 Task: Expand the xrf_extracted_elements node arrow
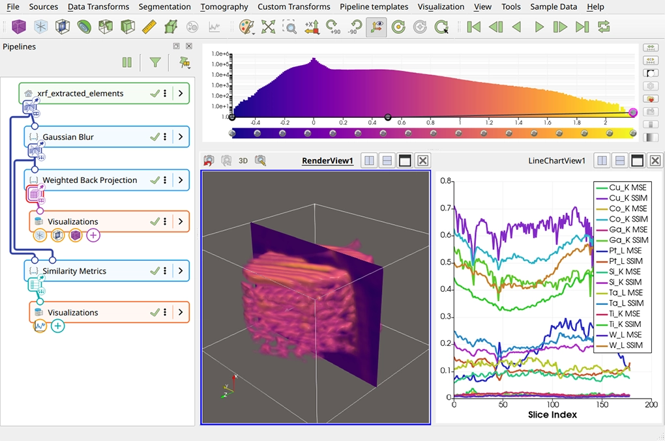(x=181, y=93)
